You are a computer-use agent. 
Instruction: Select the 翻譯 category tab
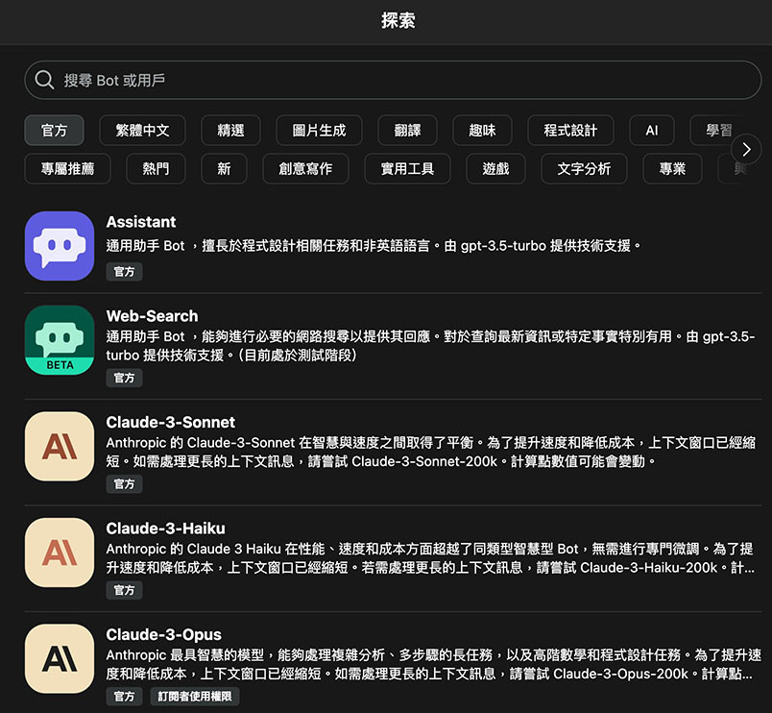tap(407, 130)
